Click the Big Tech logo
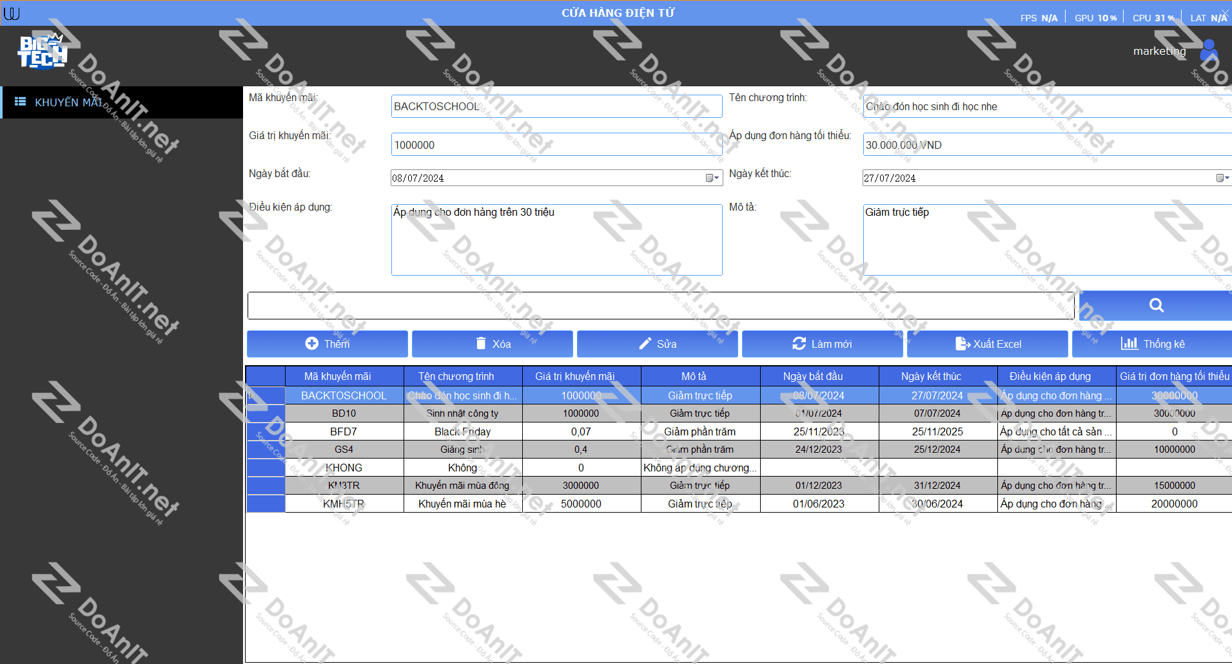The width and height of the screenshot is (1232, 664). 42,52
